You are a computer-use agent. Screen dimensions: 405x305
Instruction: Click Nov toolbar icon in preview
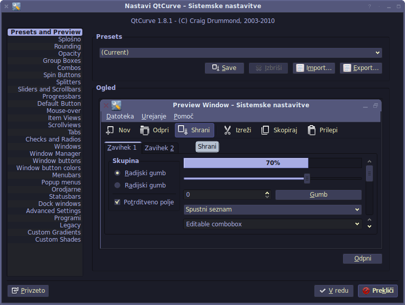[x=110, y=130]
